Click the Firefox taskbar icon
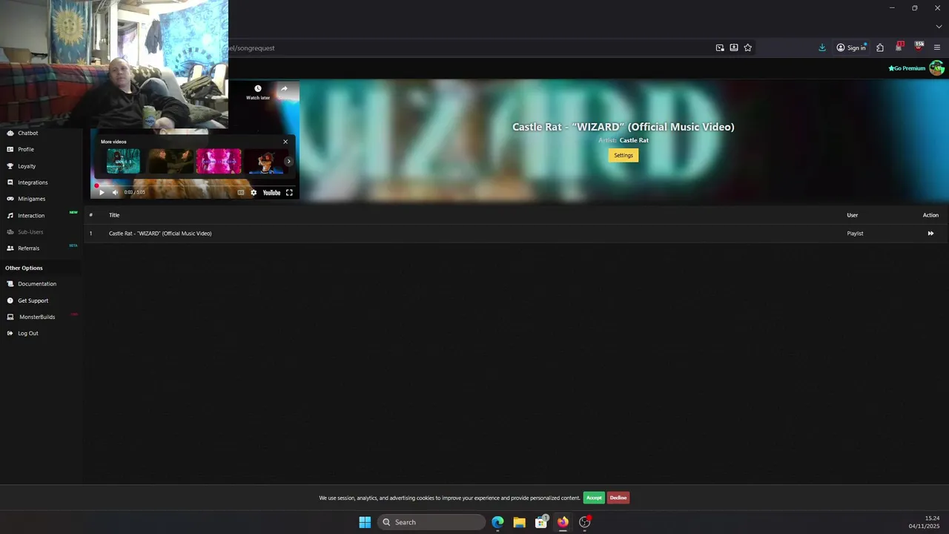The height and width of the screenshot is (534, 949). click(563, 522)
